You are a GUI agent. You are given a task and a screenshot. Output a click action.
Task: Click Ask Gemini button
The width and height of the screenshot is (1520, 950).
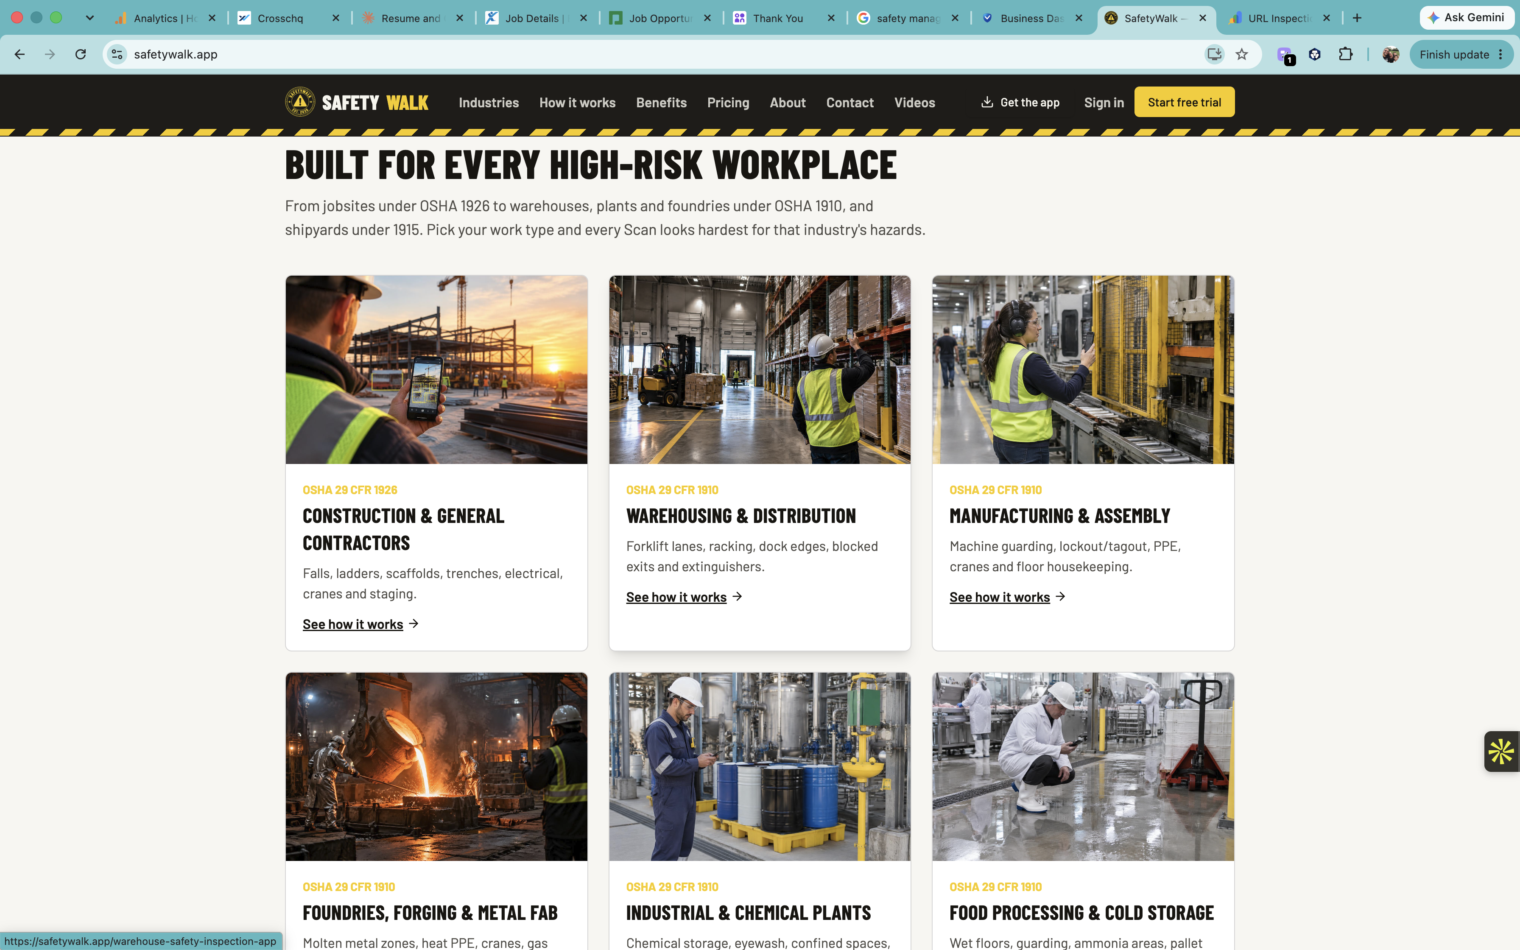(1466, 17)
